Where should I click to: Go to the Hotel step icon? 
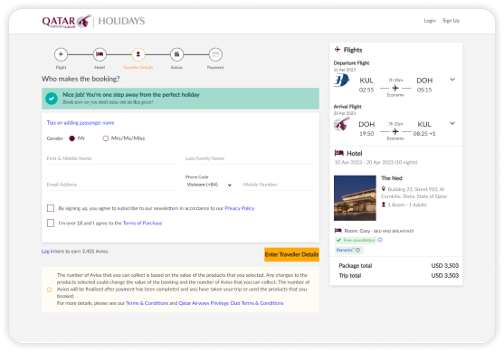point(100,54)
